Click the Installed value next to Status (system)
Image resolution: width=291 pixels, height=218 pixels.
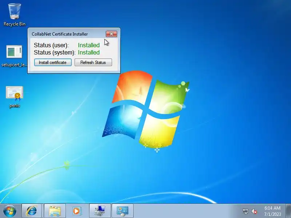coord(89,52)
